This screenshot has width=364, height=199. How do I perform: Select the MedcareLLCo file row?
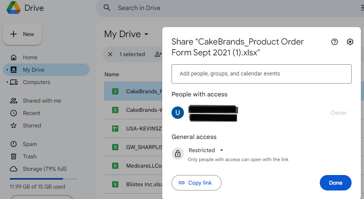pyautogui.click(x=133, y=166)
